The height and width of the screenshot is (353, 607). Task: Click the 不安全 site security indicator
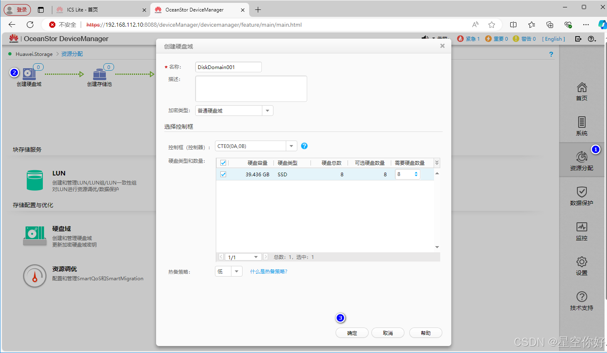coord(63,25)
